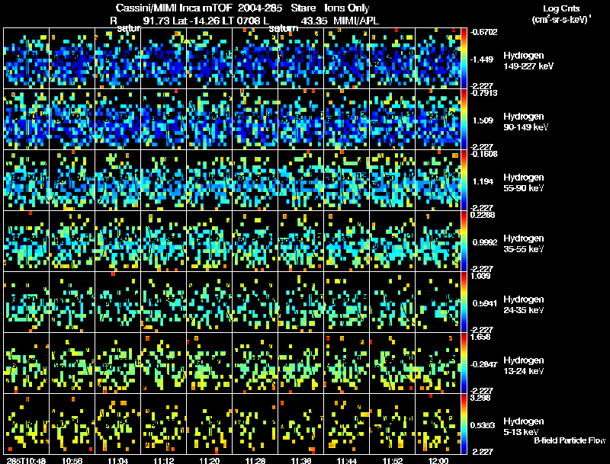Click the 'Hydrogen 35-55 keV' row label
Screen dimensions: 610x464
coord(523,244)
